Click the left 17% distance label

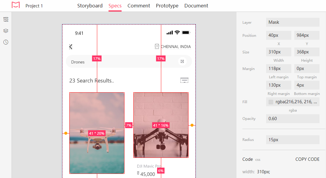coord(97,58)
